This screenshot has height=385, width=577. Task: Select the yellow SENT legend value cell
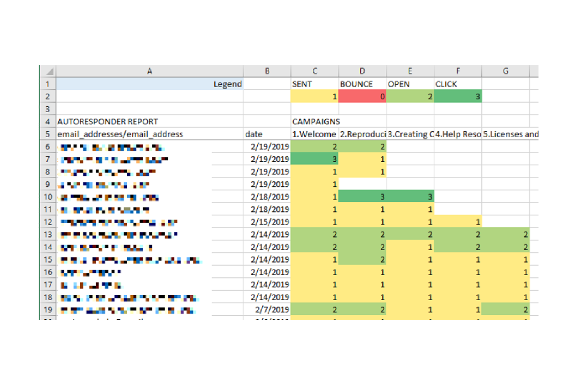pos(314,96)
